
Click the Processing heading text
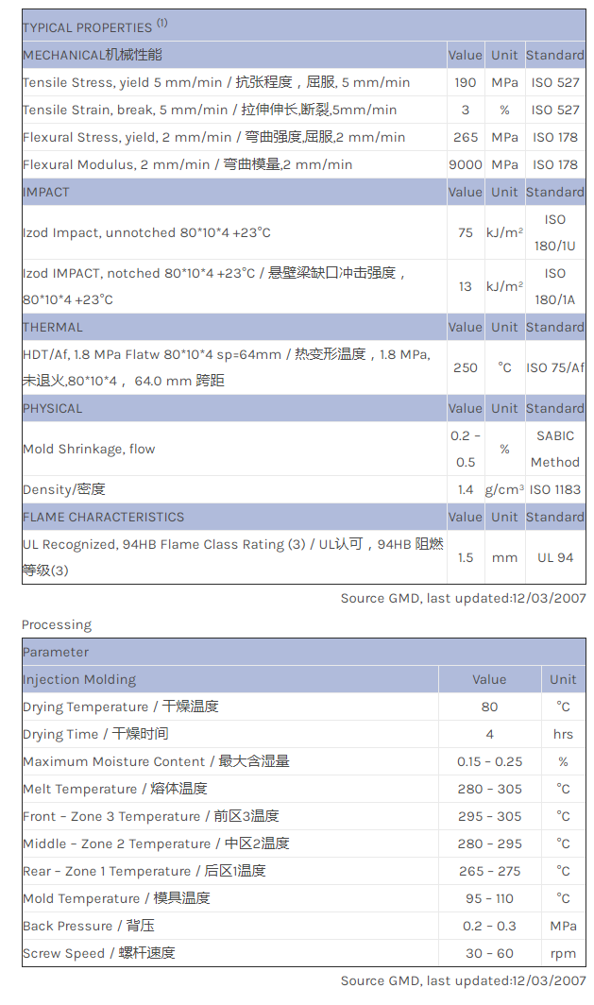[x=57, y=624]
